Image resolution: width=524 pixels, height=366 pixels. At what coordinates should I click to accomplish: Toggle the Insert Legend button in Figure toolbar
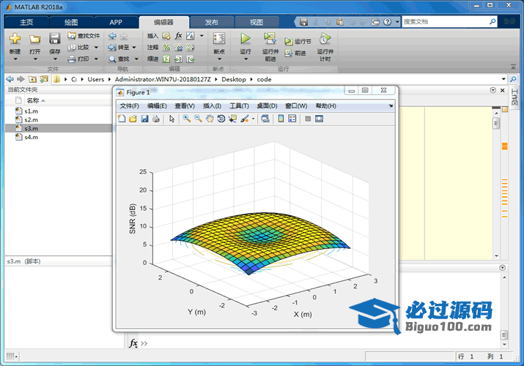click(292, 119)
